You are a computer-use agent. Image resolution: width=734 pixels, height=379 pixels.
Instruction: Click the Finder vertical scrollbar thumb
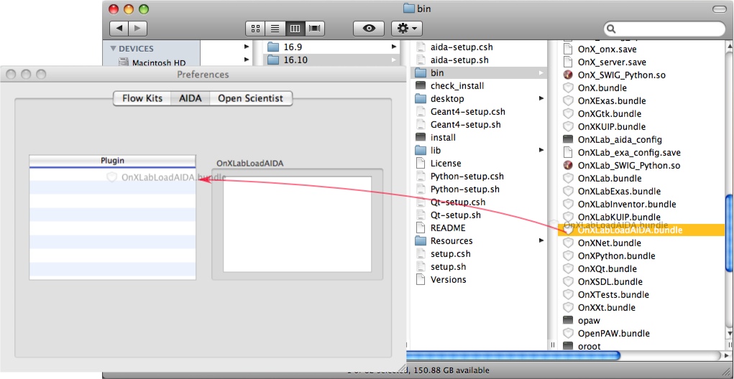click(x=729, y=233)
